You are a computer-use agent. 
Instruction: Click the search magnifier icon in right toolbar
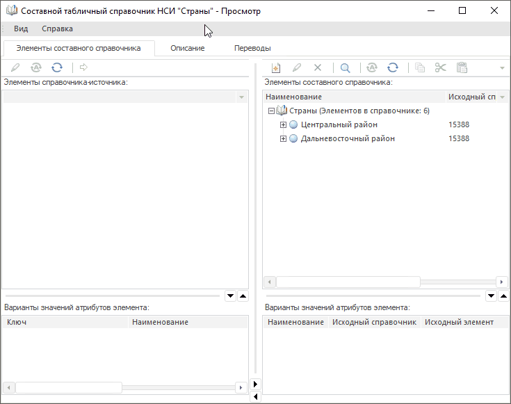345,67
